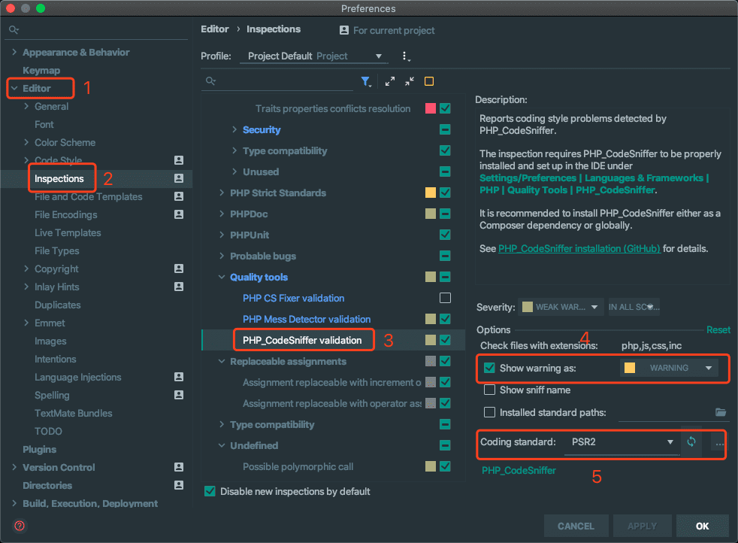Click the Apply button
This screenshot has height=543, width=738.
click(642, 526)
